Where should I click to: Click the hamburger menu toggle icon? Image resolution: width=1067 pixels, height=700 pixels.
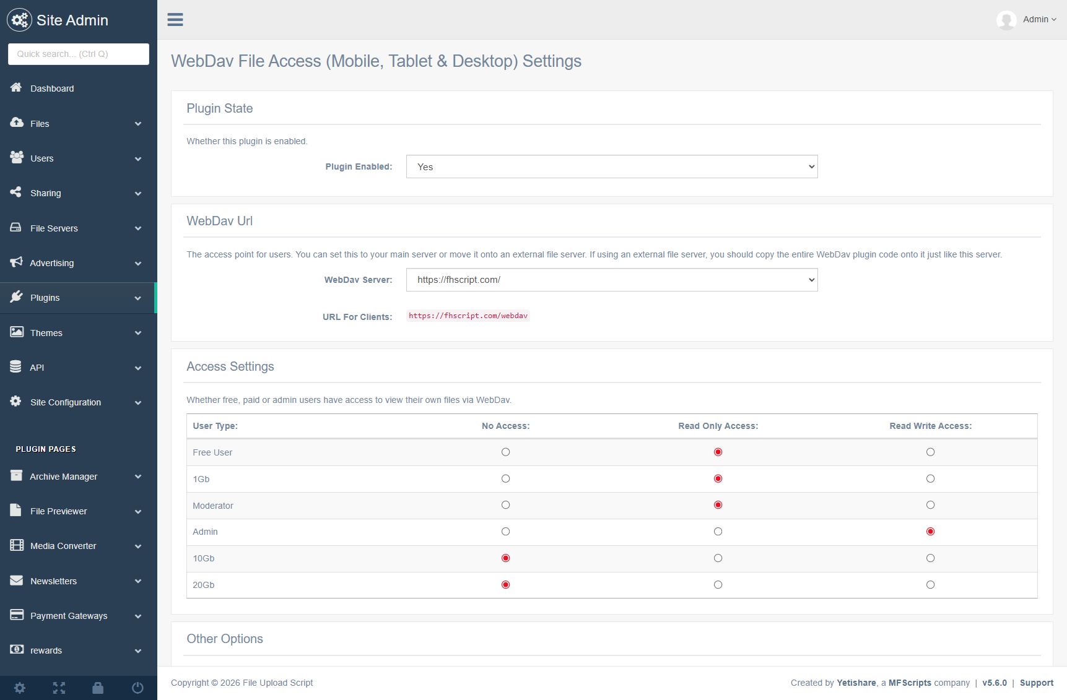click(175, 20)
